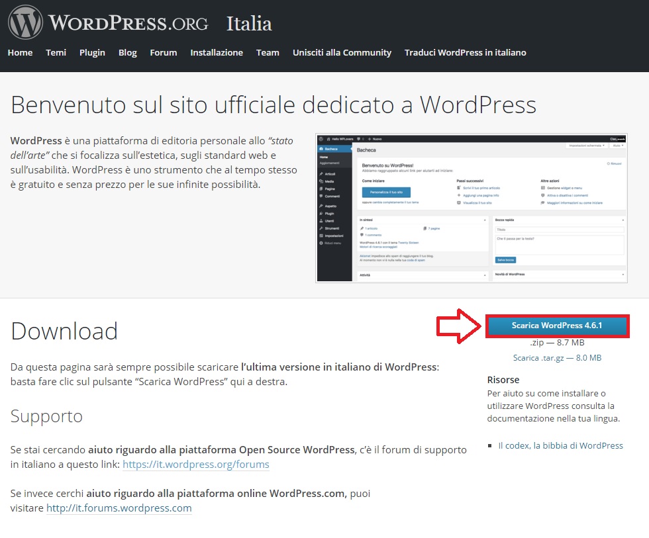Open Traduci WordPress in italiano

(465, 52)
